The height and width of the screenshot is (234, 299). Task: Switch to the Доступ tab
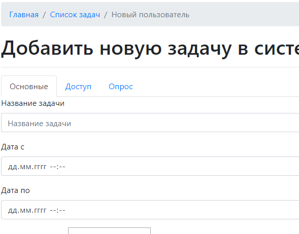coord(78,87)
